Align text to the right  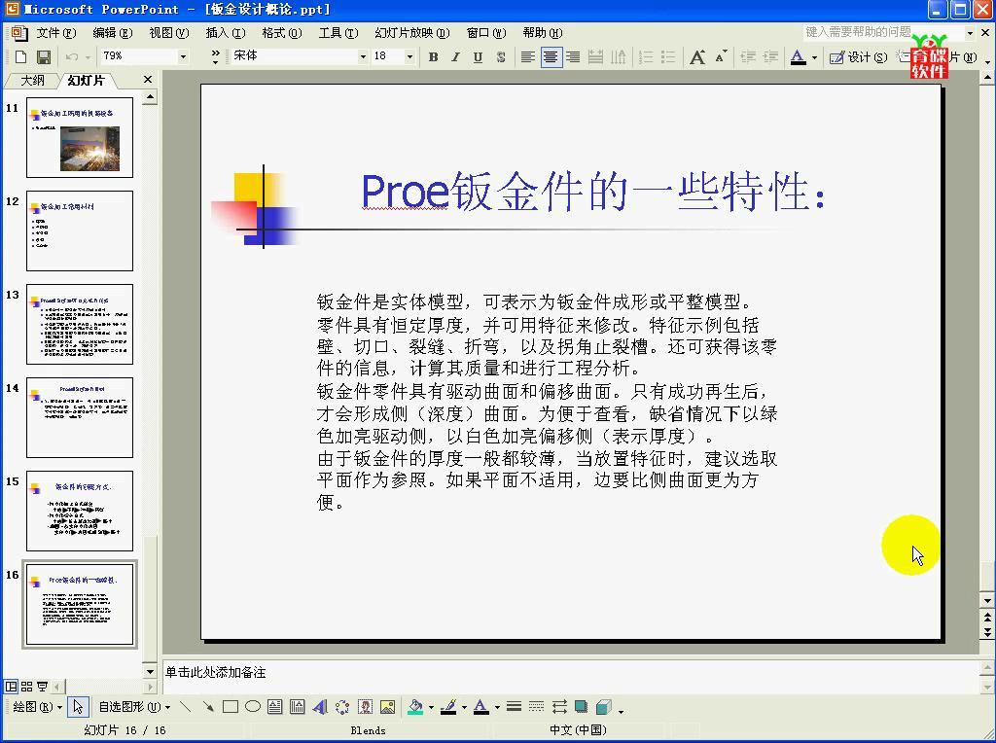point(573,56)
